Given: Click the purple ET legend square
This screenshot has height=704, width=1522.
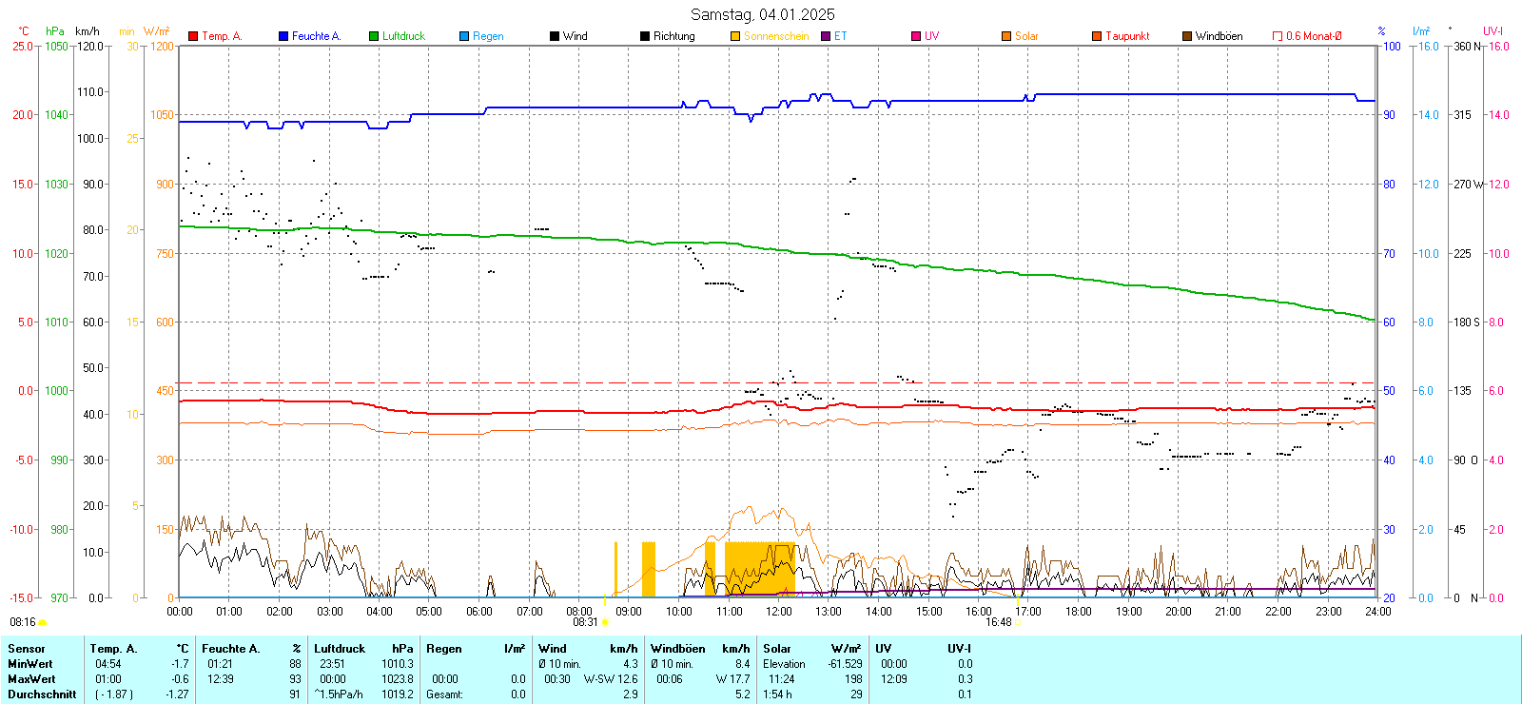Looking at the screenshot, I should point(826,36).
